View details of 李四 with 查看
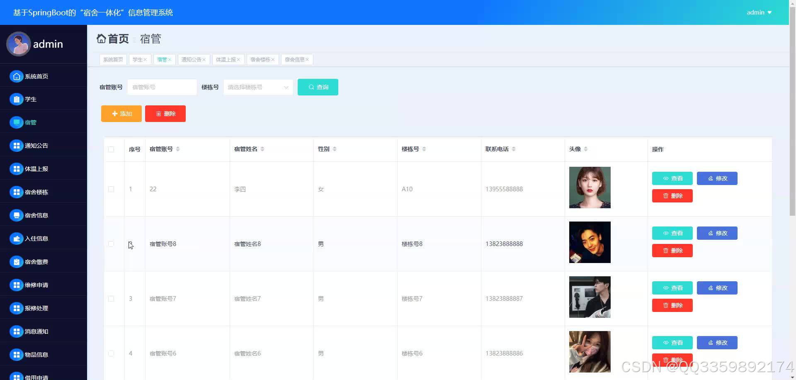Viewport: 796px width, 380px height. click(x=672, y=178)
